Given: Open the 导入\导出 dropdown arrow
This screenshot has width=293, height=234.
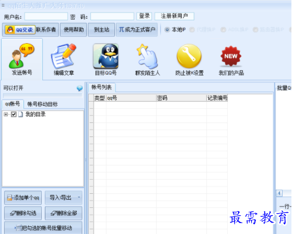Looking at the screenshot, I should [x=79, y=198].
